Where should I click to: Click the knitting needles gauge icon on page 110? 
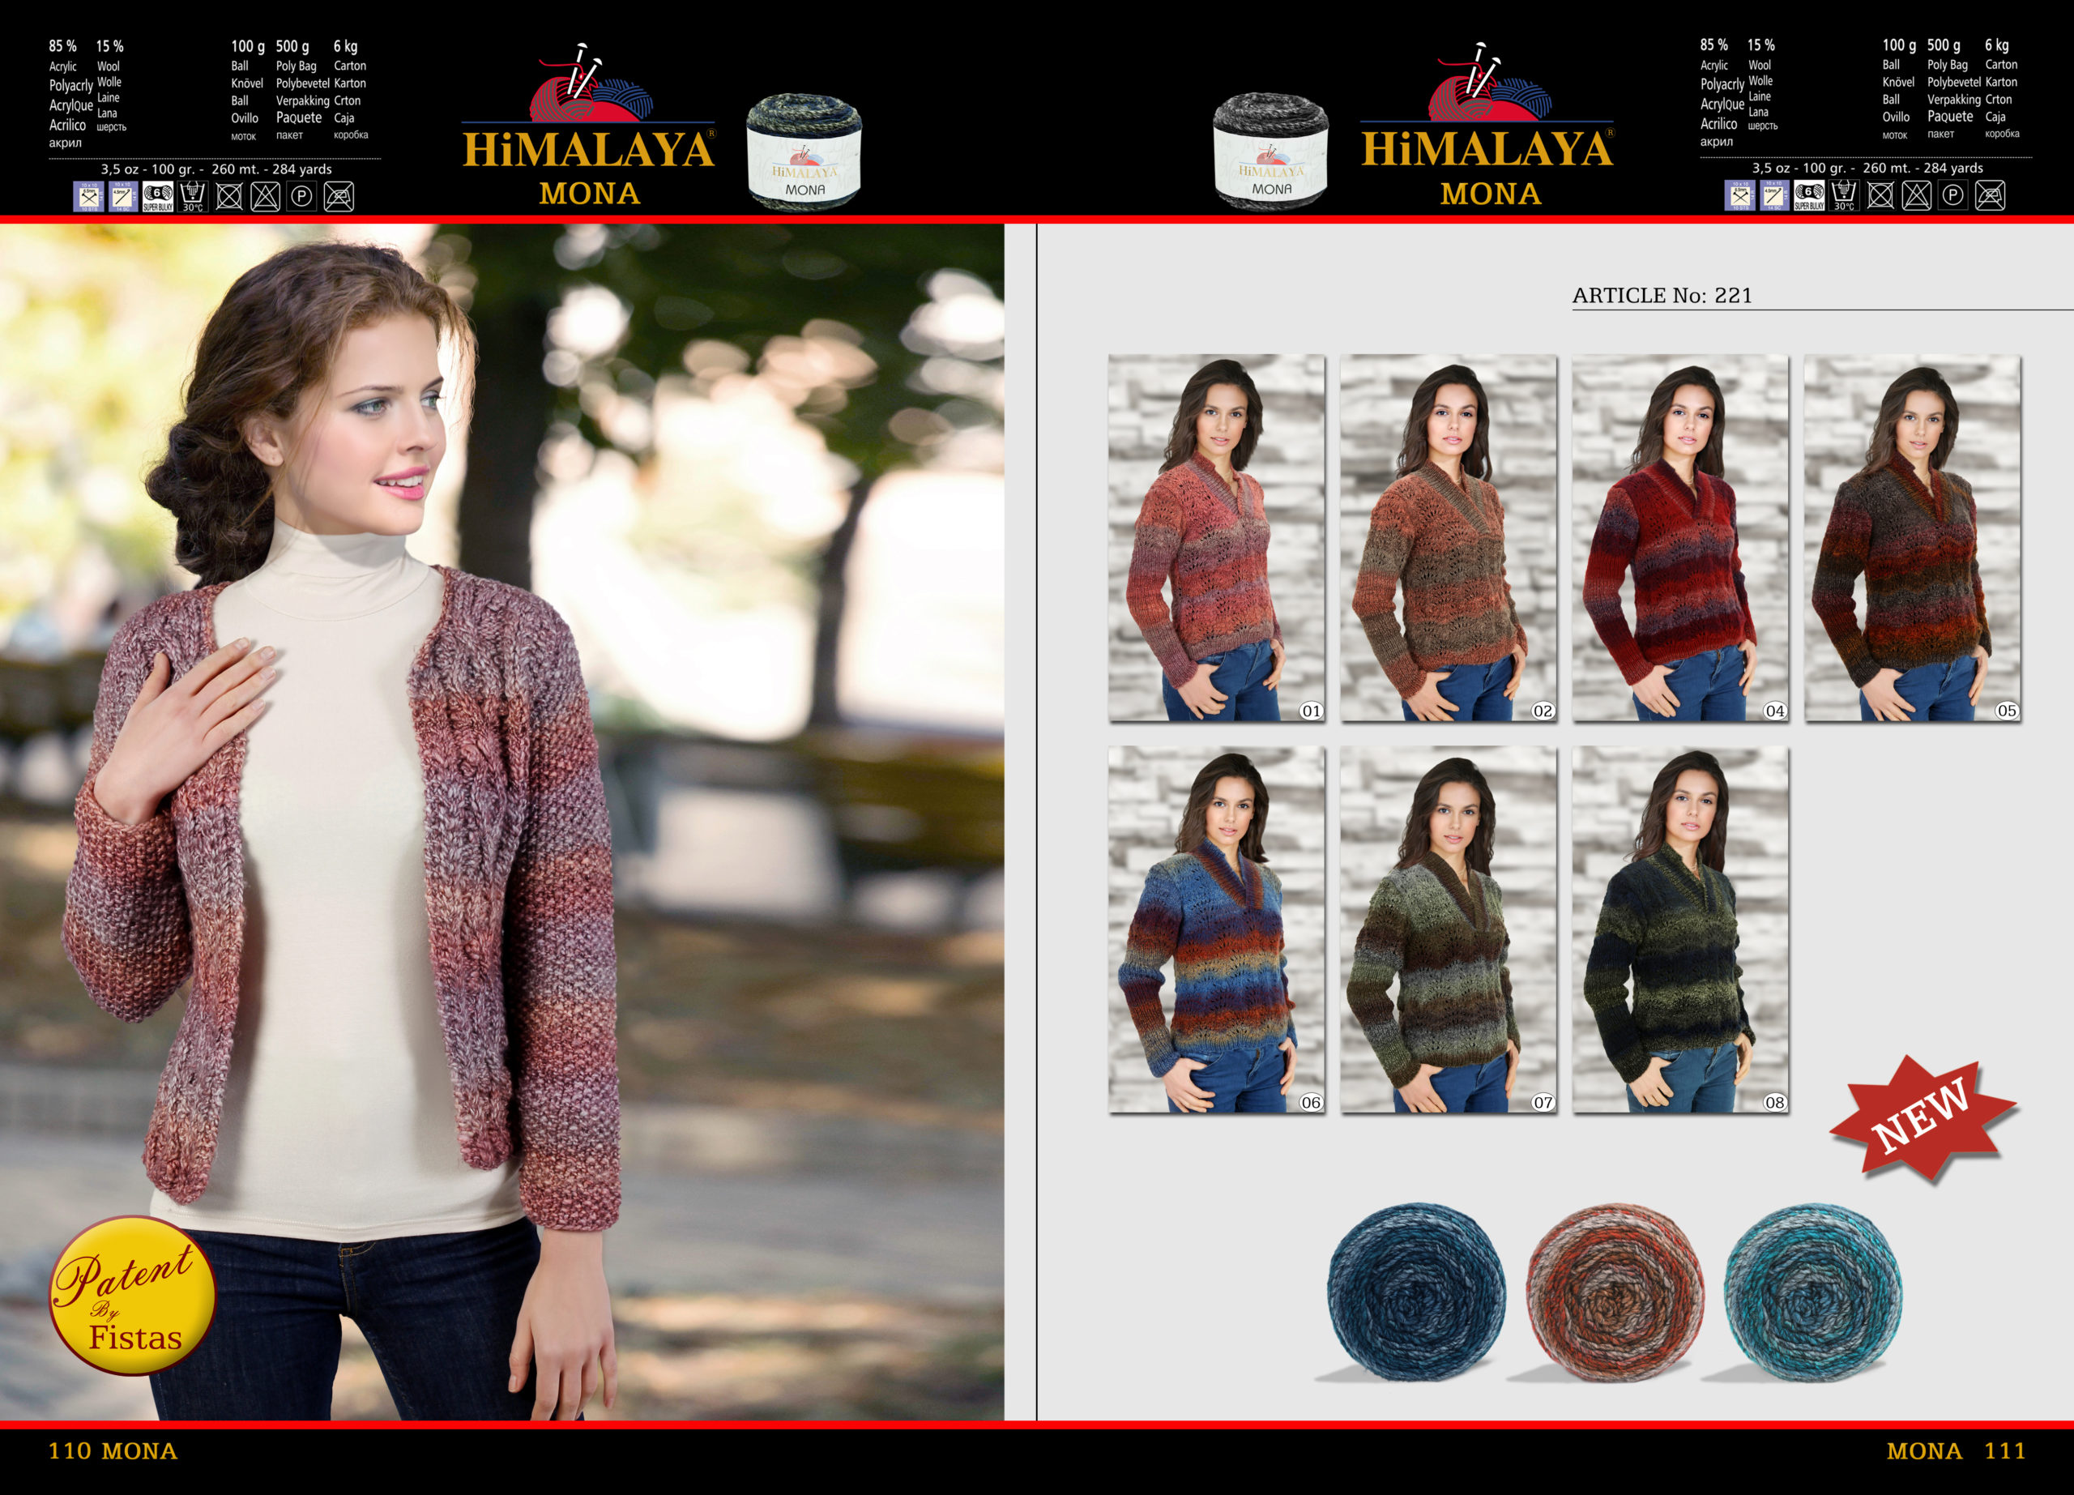[x=88, y=197]
